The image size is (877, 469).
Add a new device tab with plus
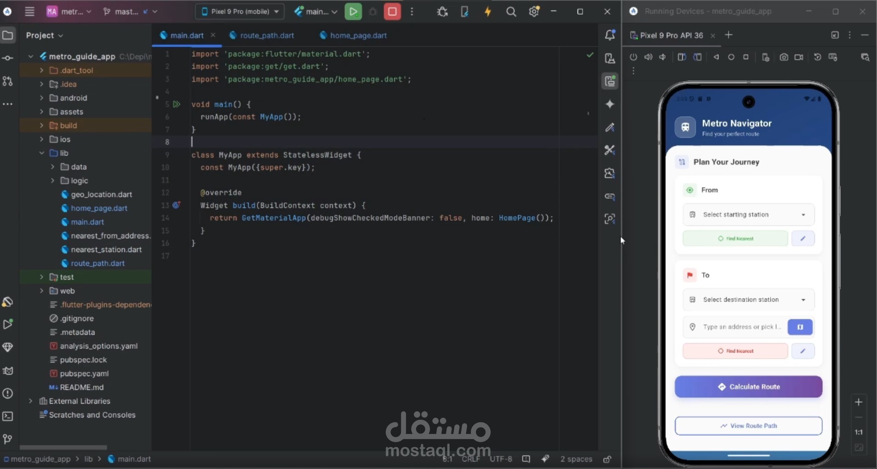click(x=729, y=35)
